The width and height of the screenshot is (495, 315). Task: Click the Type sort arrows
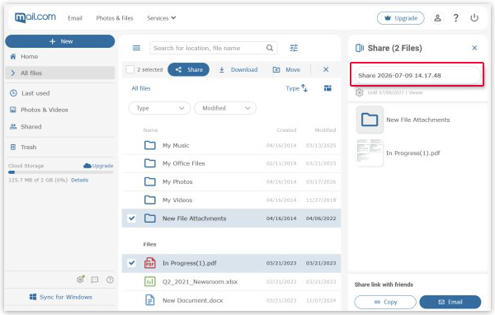pos(304,88)
